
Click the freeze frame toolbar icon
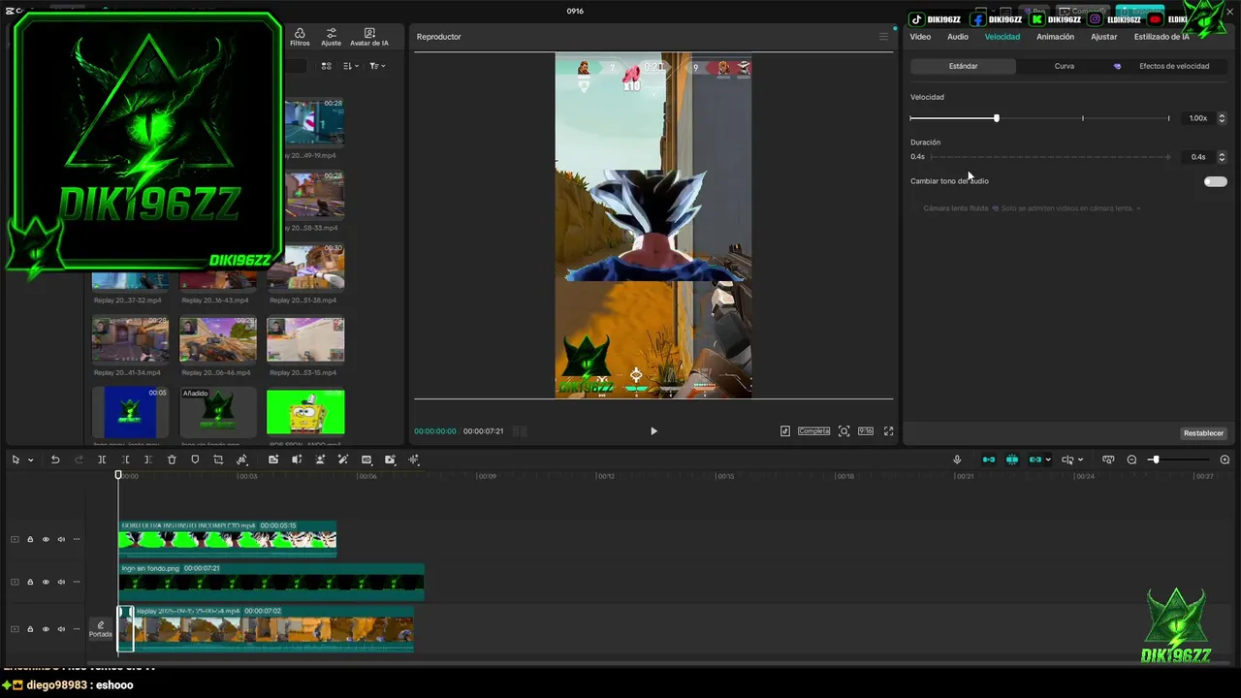coord(273,460)
